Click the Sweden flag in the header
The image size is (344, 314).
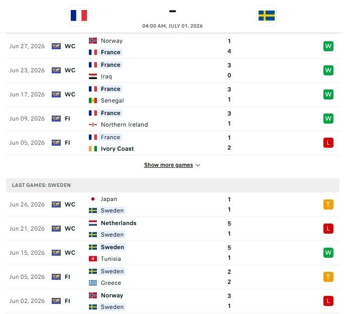(x=267, y=16)
